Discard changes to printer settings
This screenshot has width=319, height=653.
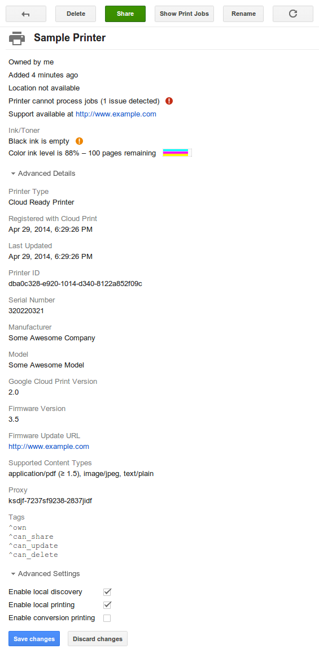pyautogui.click(x=98, y=638)
